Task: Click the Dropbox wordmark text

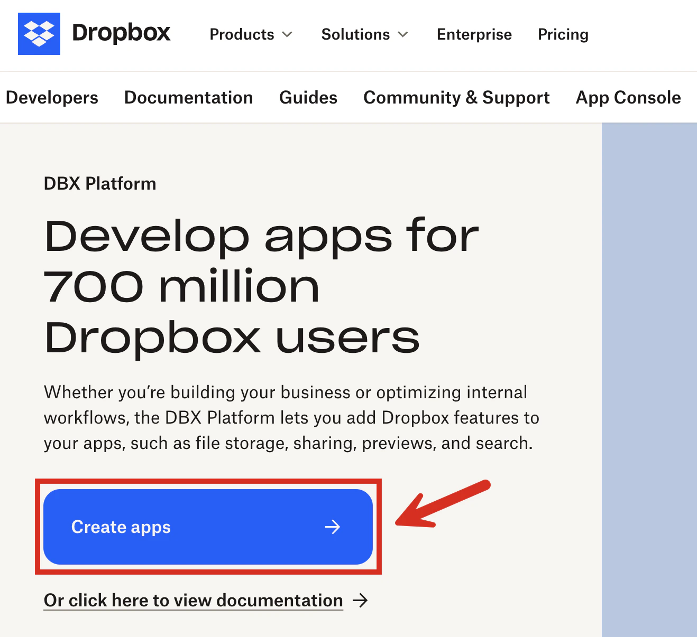Action: (122, 33)
